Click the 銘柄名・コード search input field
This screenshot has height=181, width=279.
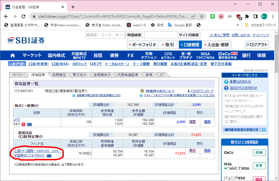[105, 35]
